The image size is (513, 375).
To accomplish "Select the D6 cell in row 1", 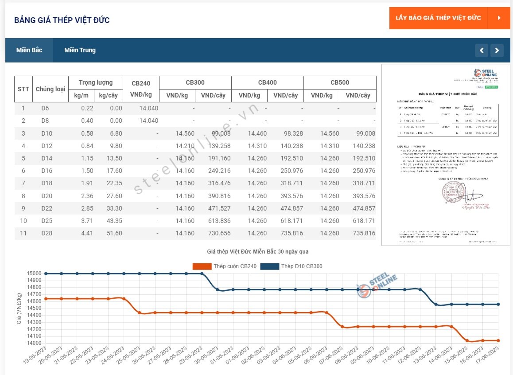I will [x=45, y=108].
